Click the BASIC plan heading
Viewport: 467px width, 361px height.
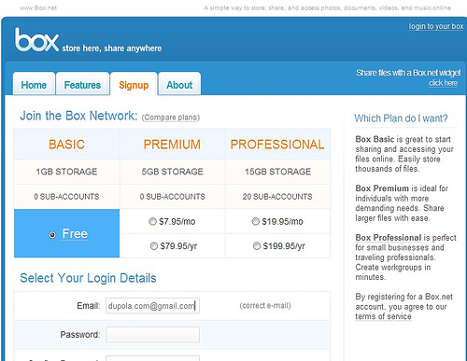66,145
